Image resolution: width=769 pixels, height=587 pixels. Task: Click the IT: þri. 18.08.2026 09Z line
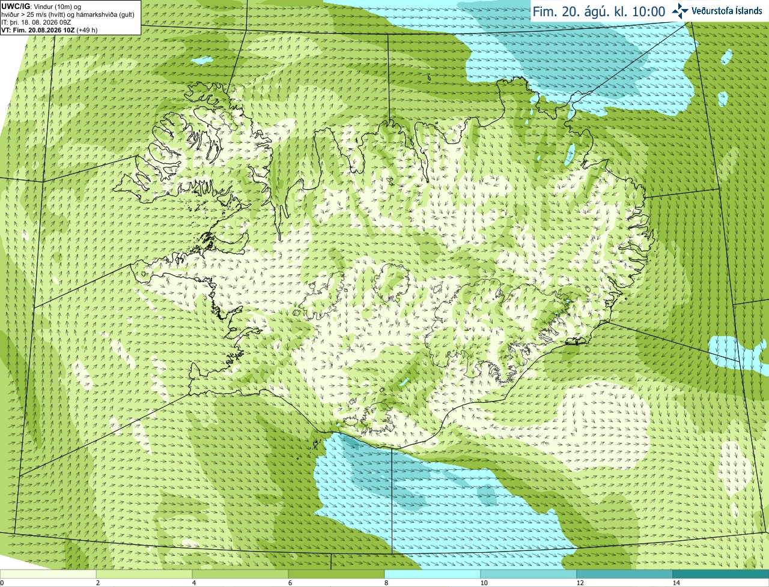tap(36, 22)
